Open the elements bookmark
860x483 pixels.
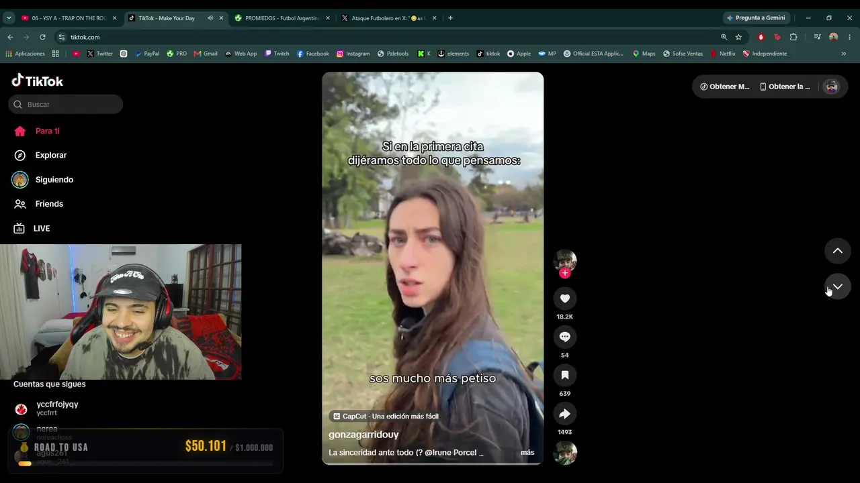(454, 54)
